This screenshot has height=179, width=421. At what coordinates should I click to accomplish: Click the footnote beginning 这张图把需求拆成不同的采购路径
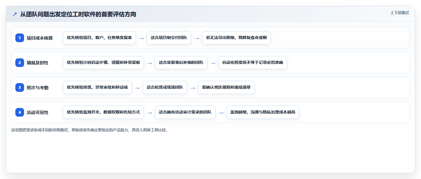click(x=90, y=130)
